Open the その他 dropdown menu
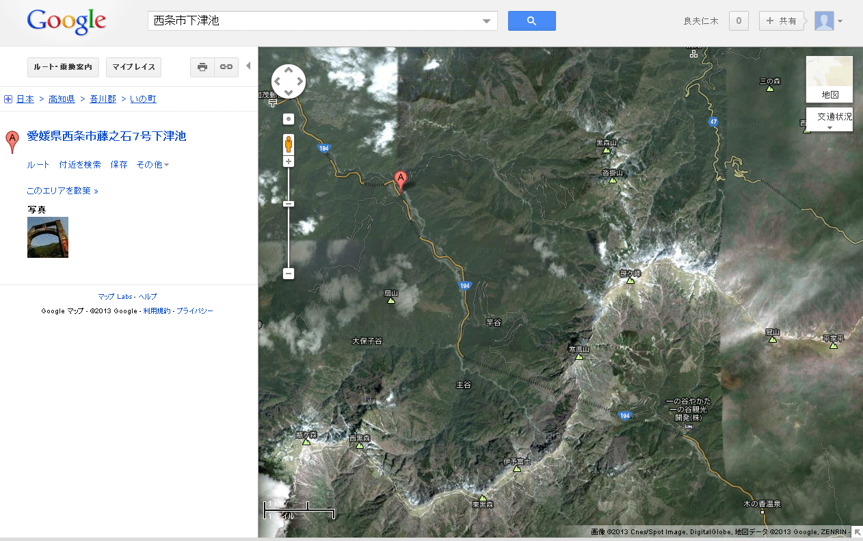 pyautogui.click(x=152, y=165)
